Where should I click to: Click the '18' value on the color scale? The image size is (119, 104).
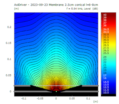coord(105,73)
